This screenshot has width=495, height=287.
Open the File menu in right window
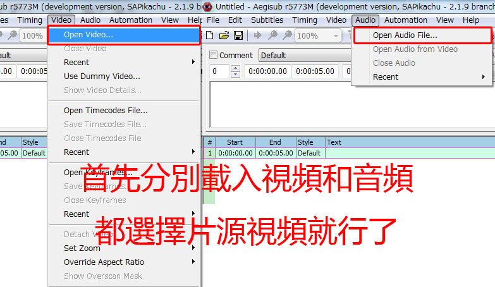[x=213, y=20]
